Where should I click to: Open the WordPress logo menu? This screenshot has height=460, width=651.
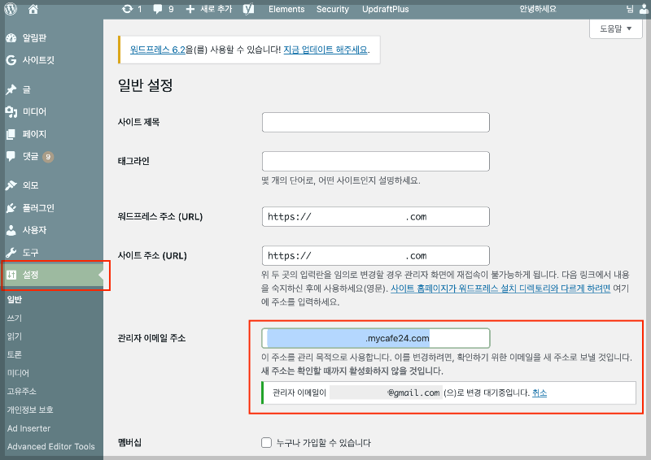[11, 9]
